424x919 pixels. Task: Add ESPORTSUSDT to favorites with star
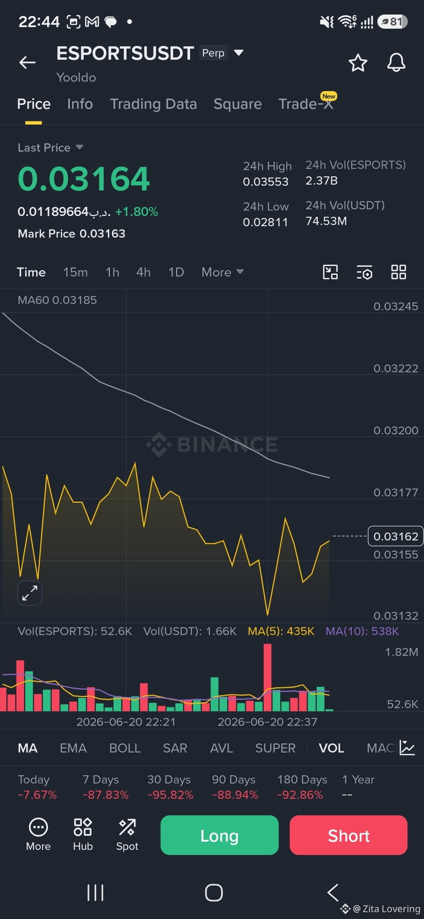tap(358, 63)
